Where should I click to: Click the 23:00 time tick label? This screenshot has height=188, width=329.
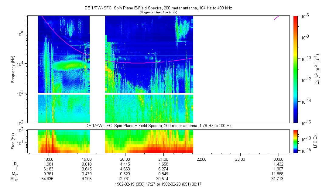[x=240, y=159]
